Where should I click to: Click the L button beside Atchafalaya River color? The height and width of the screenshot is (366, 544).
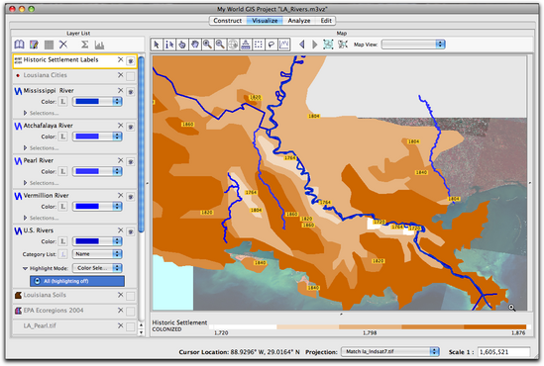pyautogui.click(x=62, y=137)
